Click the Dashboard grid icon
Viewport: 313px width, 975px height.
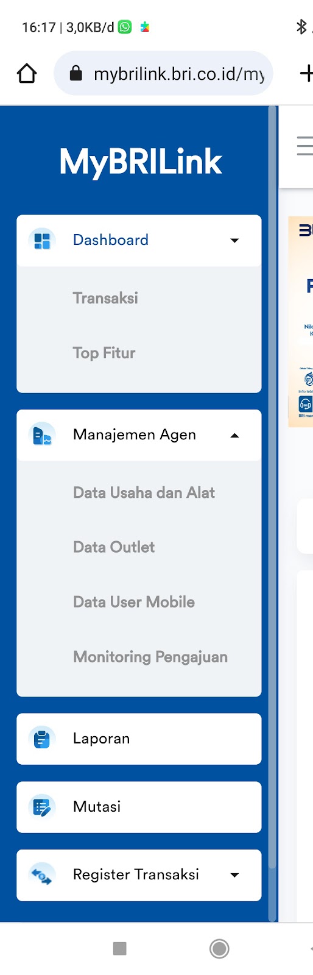(42, 240)
